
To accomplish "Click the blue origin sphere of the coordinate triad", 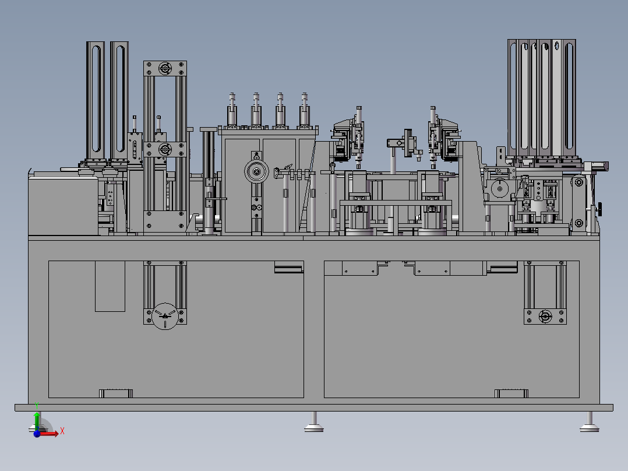I will [x=37, y=434].
